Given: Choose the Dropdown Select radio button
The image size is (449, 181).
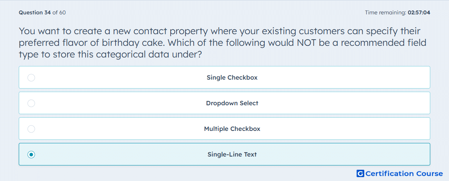Looking at the screenshot, I should (x=31, y=103).
